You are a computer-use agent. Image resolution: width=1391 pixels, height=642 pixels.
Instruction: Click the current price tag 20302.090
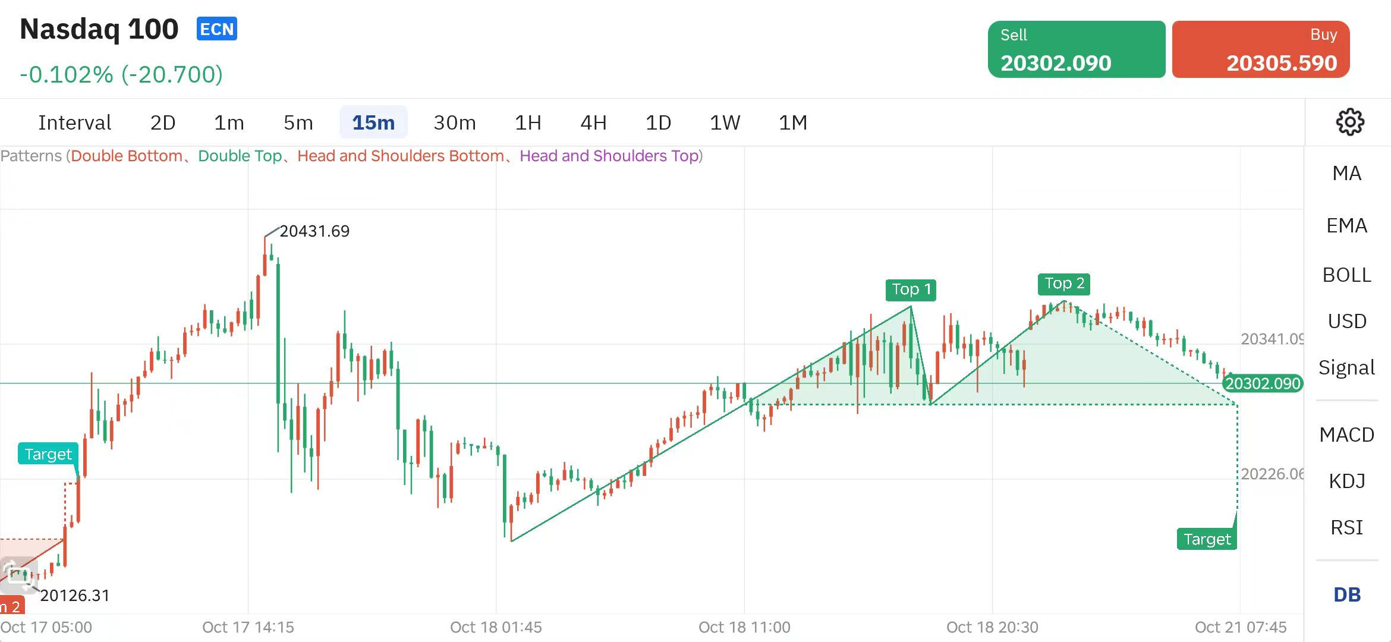[x=1263, y=383]
